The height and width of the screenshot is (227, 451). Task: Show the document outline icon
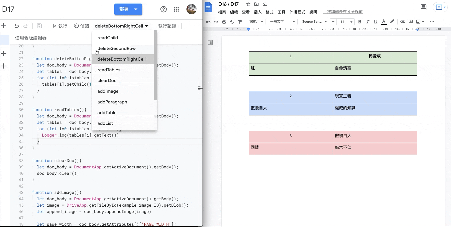210,43
